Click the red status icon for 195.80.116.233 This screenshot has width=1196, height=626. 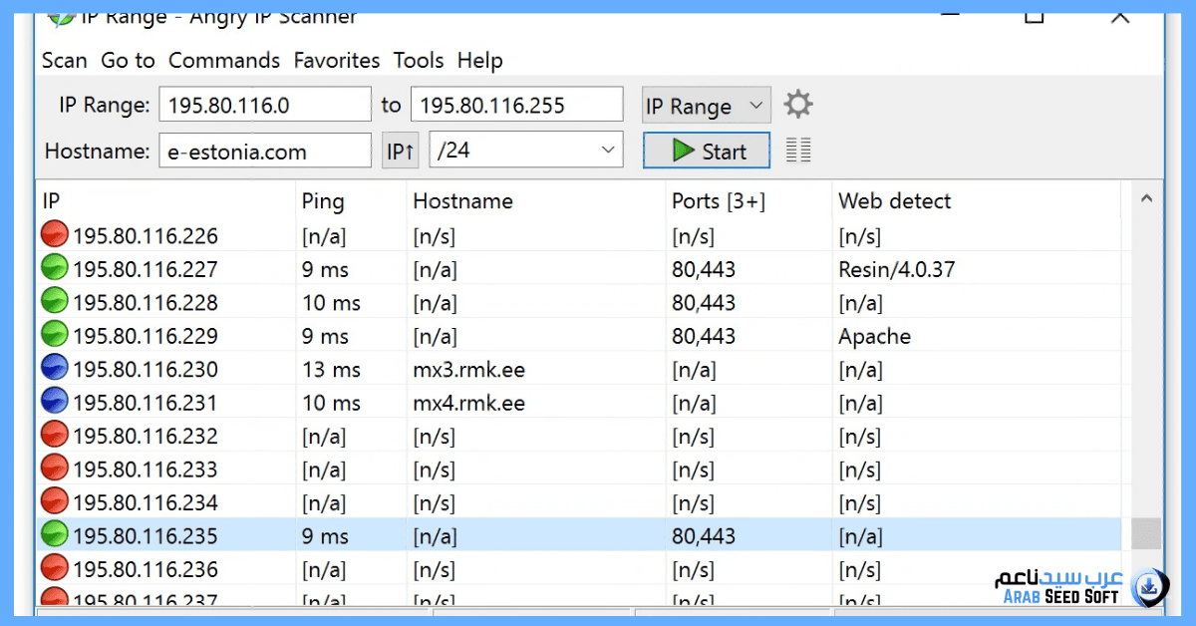click(x=55, y=469)
